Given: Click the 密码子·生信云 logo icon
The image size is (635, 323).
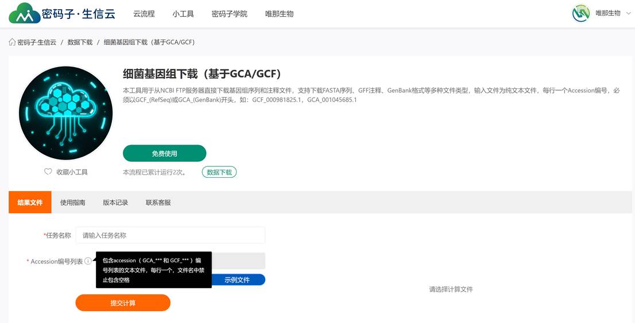Looking at the screenshot, I should tap(24, 13).
